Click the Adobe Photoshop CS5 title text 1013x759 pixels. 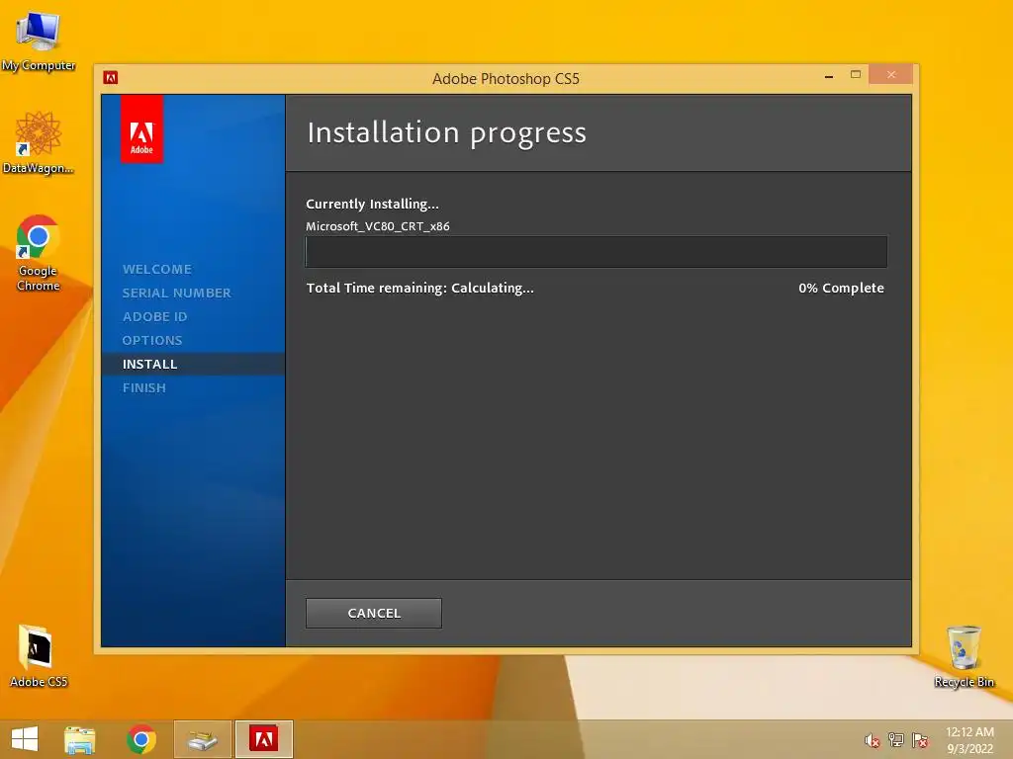click(x=506, y=79)
